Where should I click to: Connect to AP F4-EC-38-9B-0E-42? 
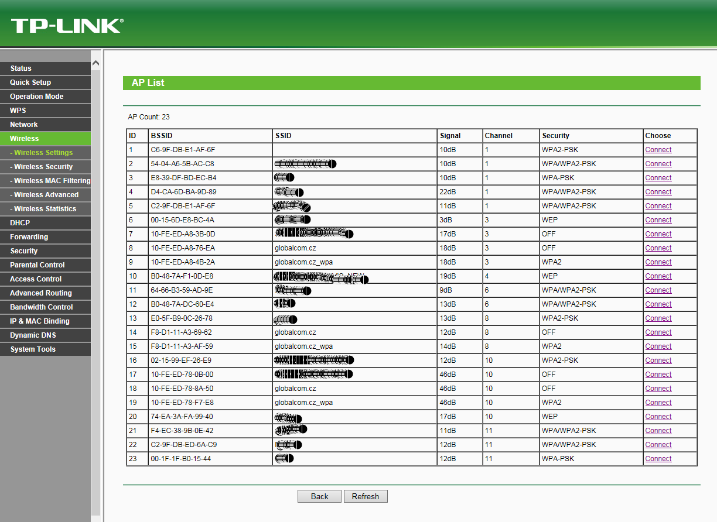pyautogui.click(x=658, y=431)
